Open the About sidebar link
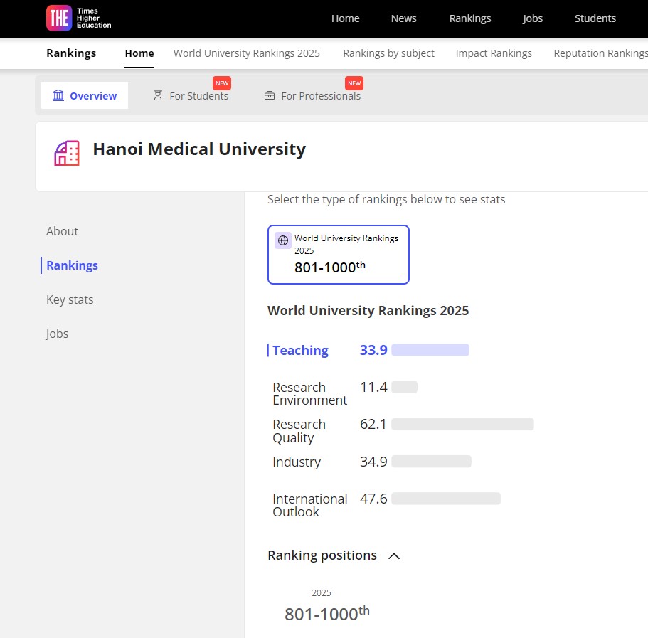 pyautogui.click(x=62, y=231)
